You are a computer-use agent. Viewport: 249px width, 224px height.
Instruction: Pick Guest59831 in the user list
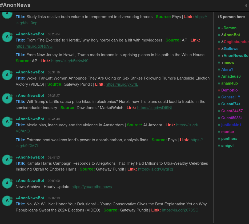(232, 118)
